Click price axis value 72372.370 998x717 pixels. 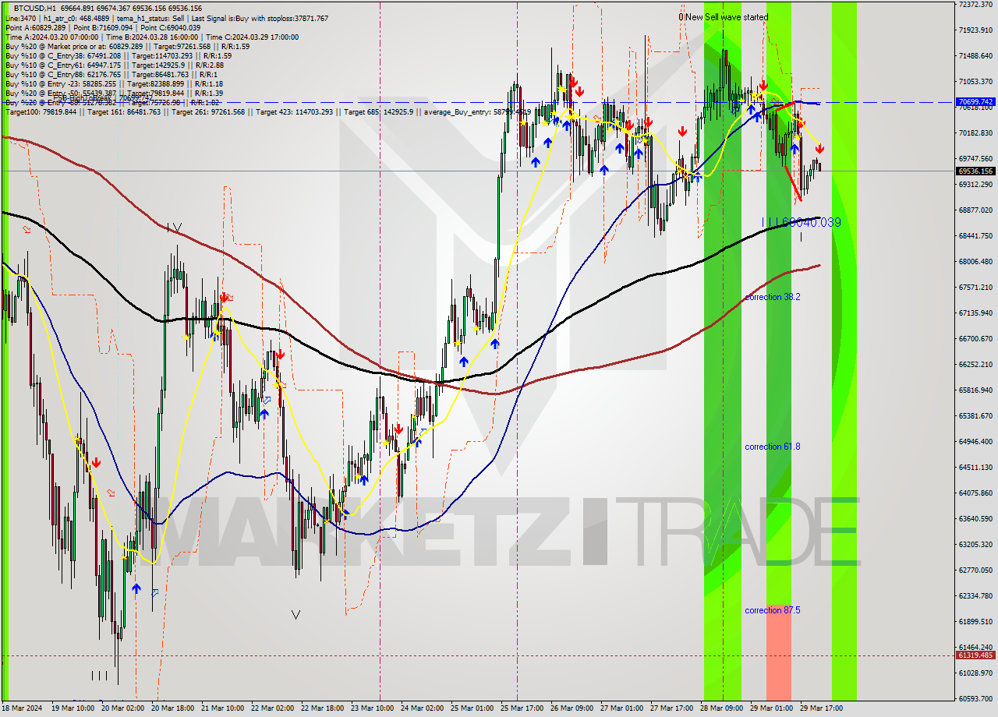[975, 5]
